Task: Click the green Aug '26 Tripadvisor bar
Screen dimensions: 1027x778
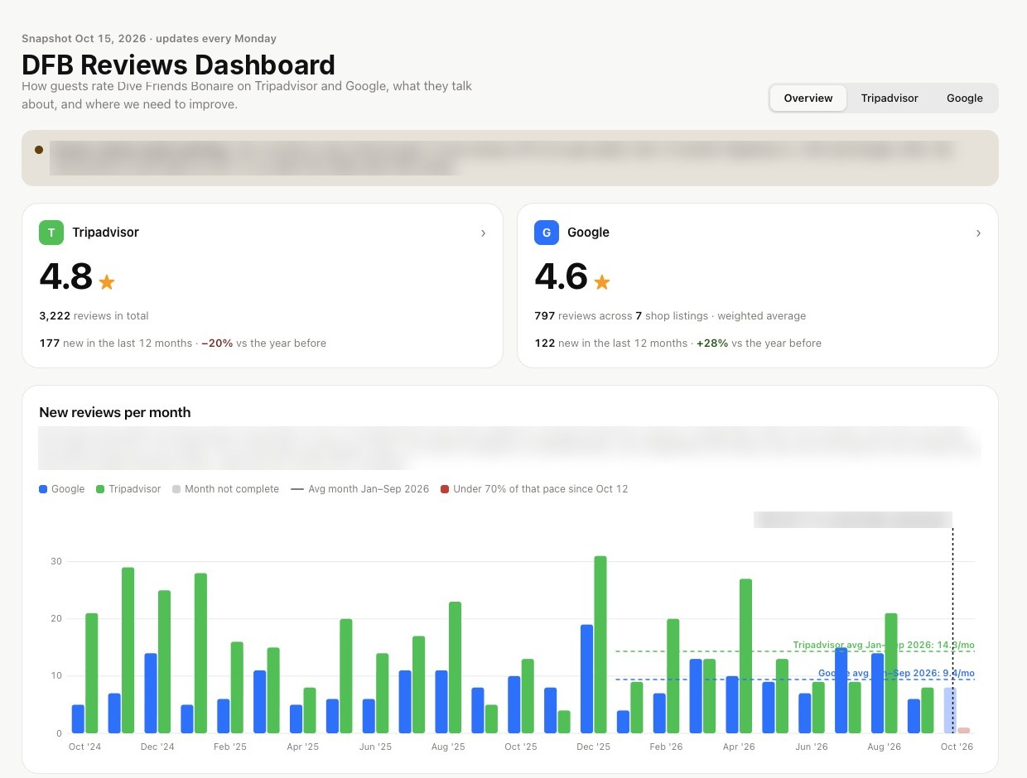Action: tap(891, 674)
